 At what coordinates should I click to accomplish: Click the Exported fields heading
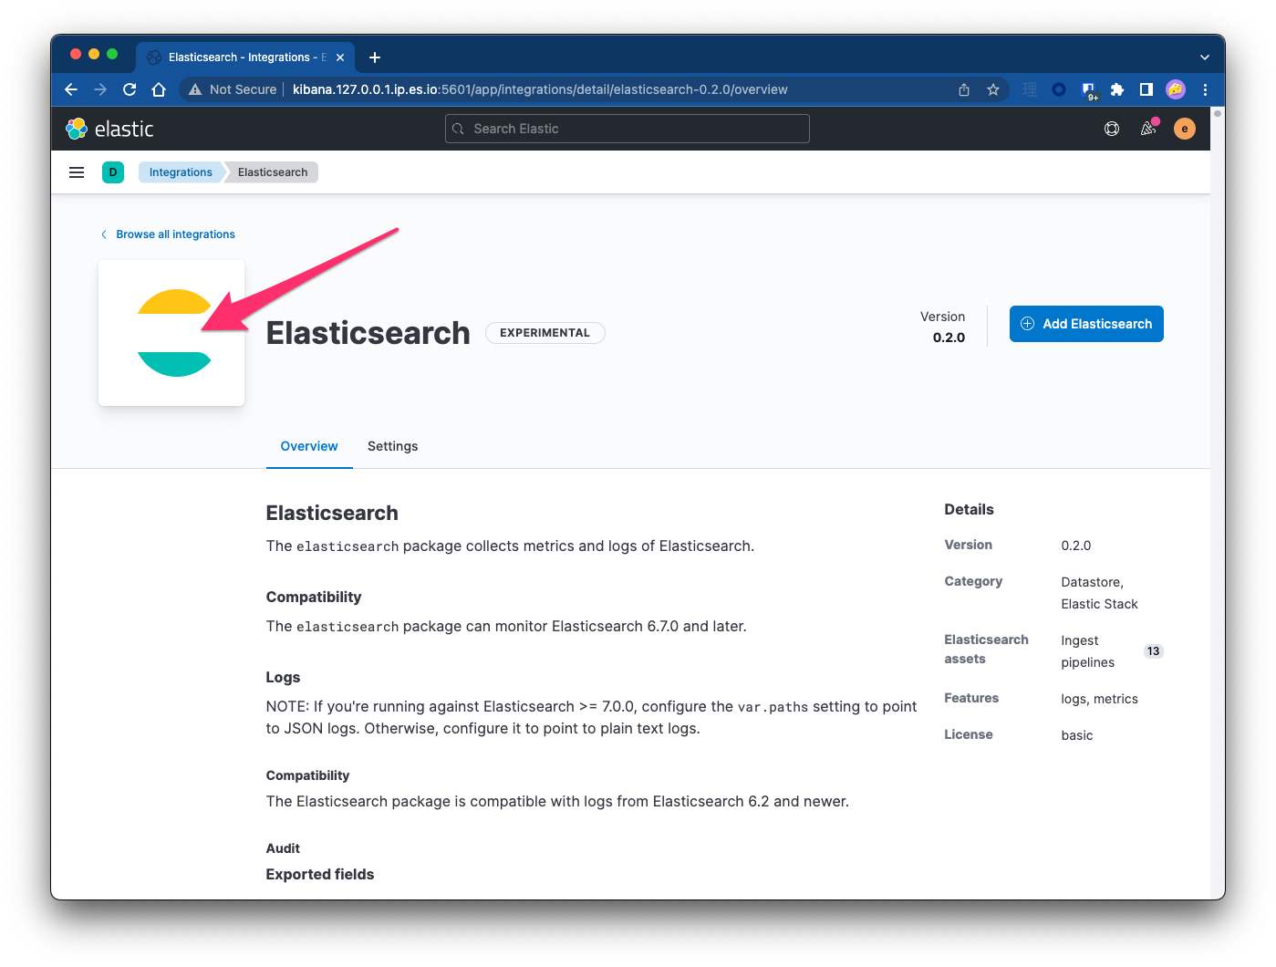click(320, 874)
